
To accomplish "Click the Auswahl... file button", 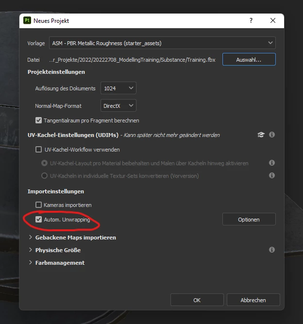I will point(249,60).
